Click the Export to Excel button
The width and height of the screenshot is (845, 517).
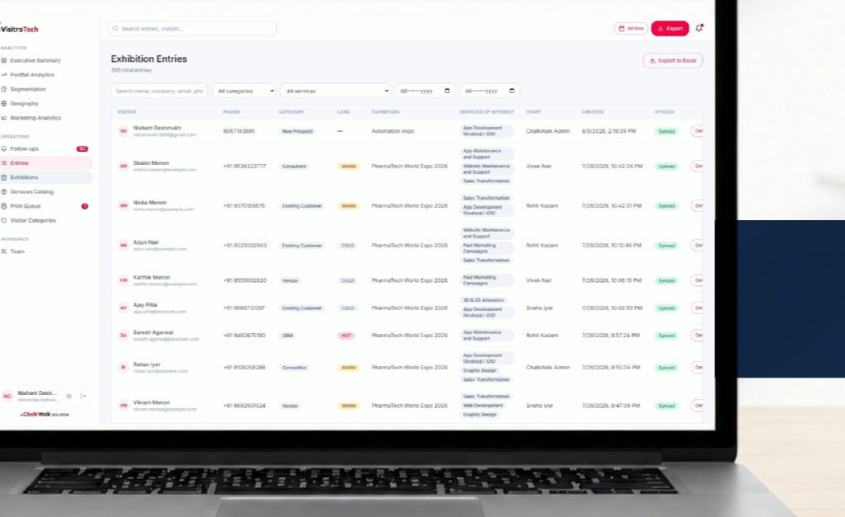(673, 60)
